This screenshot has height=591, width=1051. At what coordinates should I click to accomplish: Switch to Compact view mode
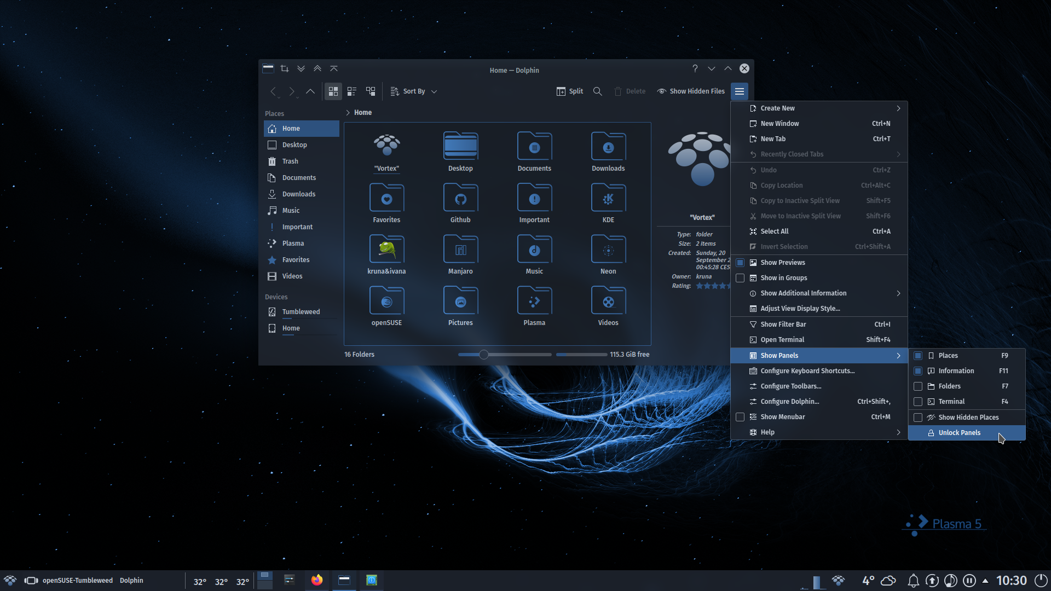click(352, 91)
